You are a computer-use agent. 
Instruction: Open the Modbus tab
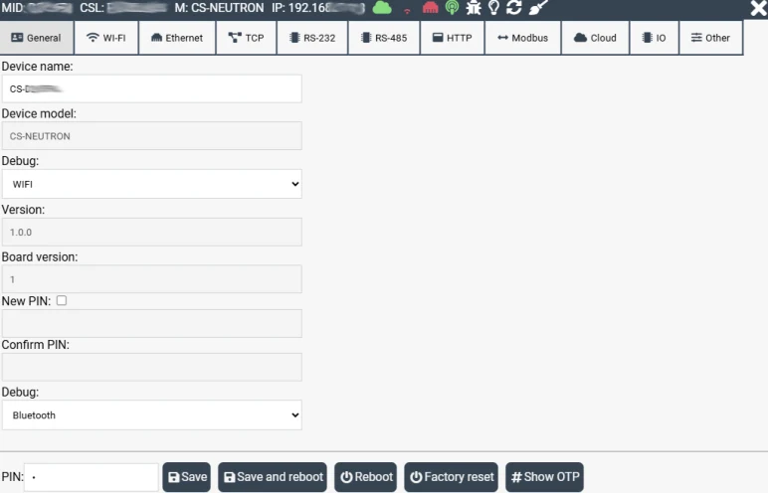pyautogui.click(x=522, y=38)
